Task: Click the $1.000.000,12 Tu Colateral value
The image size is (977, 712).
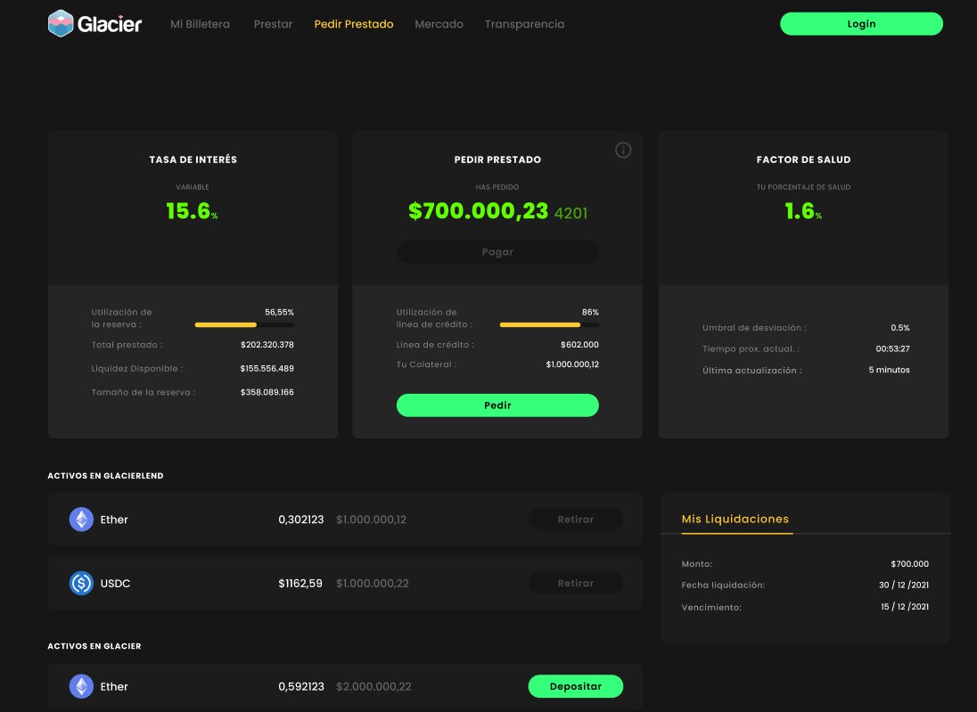Action: [x=572, y=364]
